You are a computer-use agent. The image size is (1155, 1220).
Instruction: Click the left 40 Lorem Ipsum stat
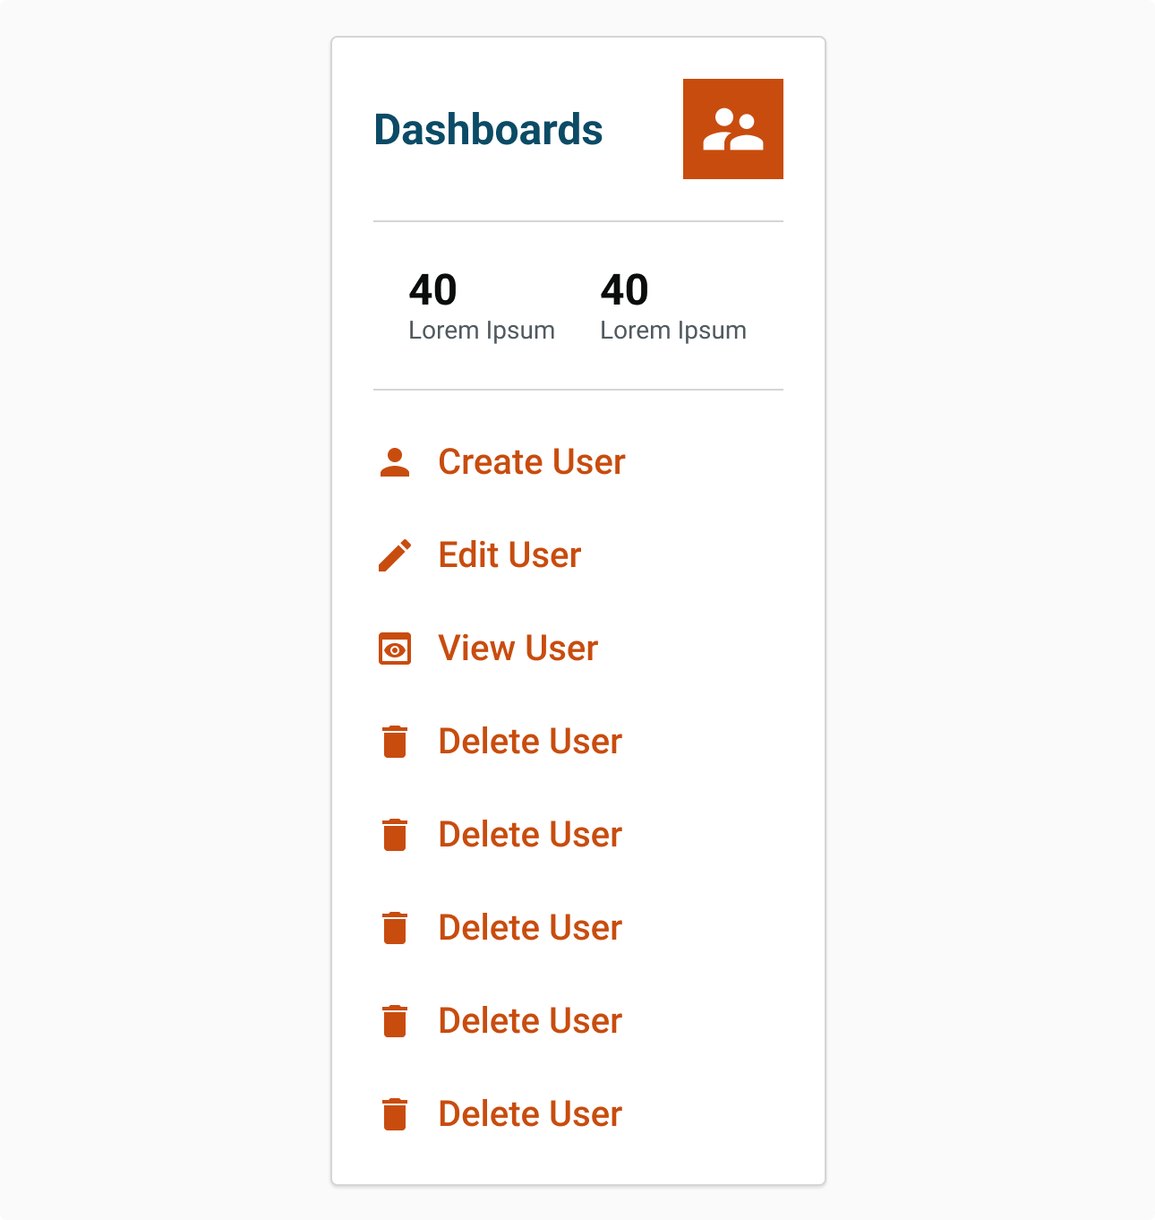click(481, 306)
